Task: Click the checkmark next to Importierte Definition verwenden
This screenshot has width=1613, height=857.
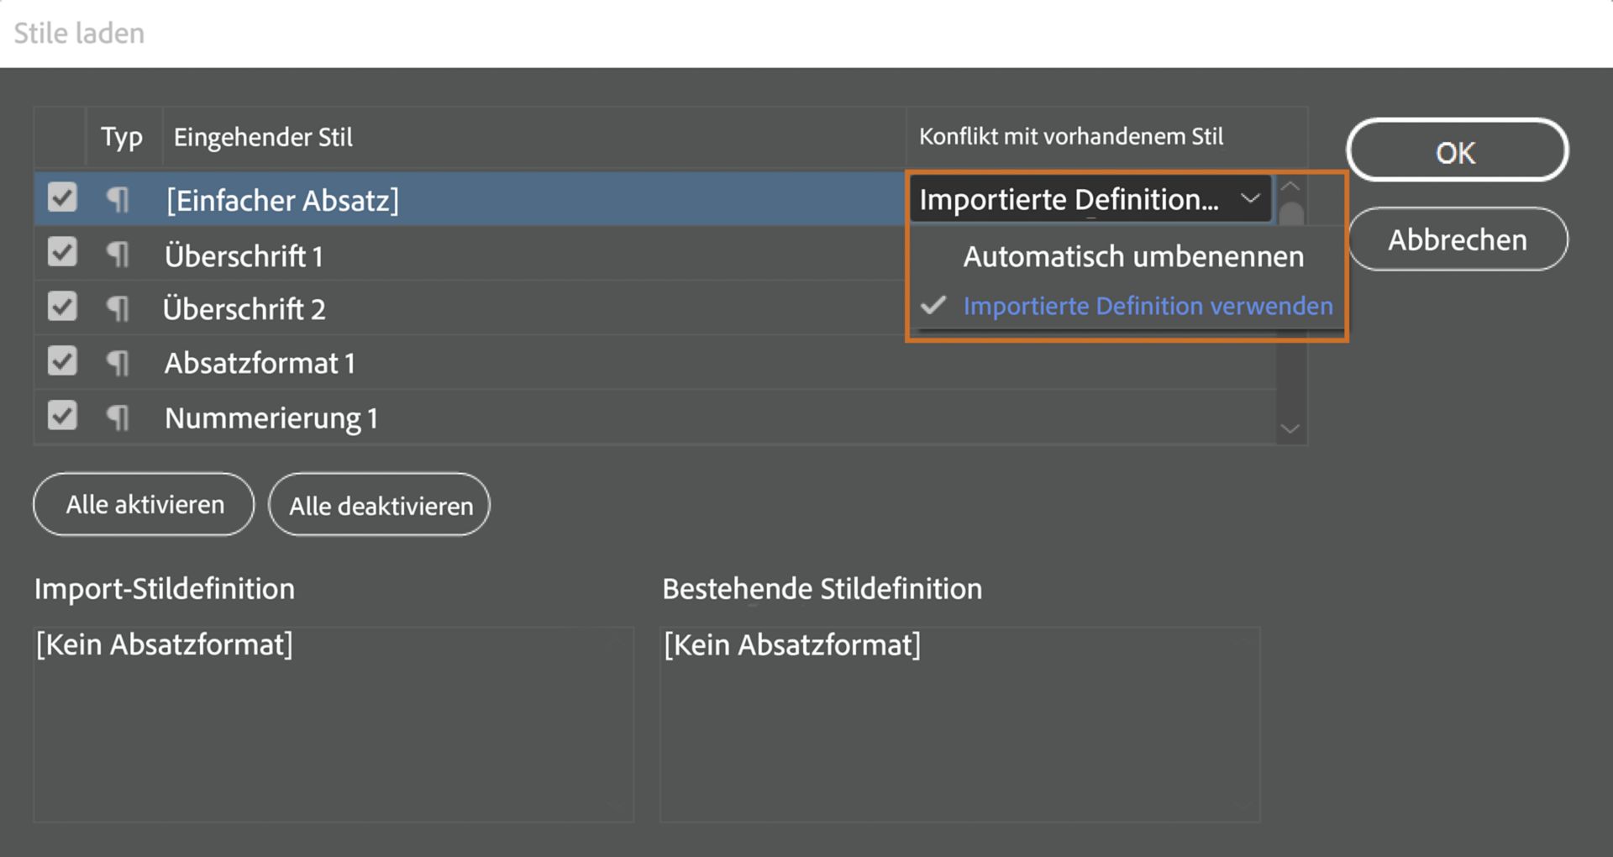Action: click(934, 306)
